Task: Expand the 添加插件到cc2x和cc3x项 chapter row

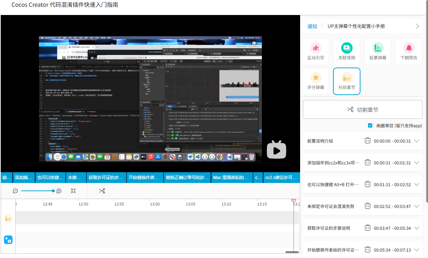Action: (x=417, y=163)
